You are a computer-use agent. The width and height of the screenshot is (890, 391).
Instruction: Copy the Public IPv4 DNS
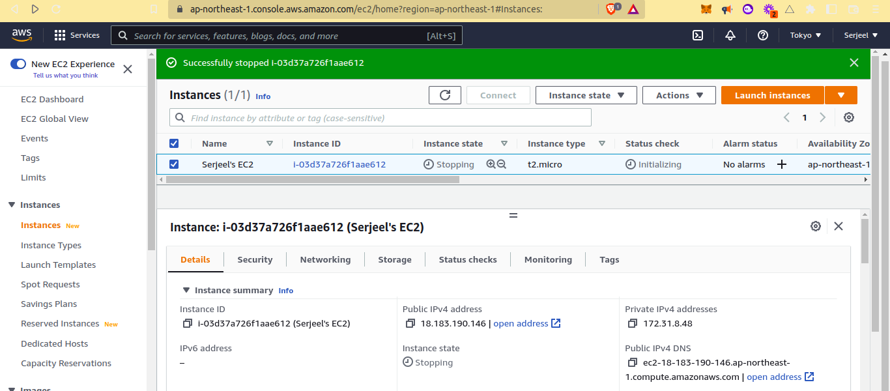(633, 362)
